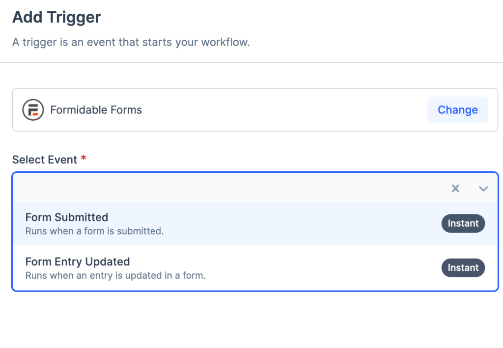Click the trigger description subtitle text
Screen dimensions: 503x348
(131, 42)
